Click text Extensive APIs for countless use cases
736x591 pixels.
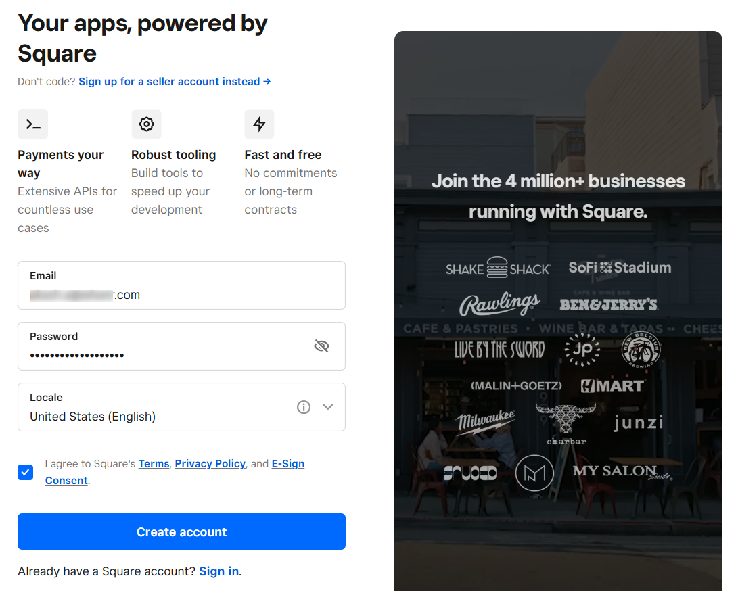click(67, 210)
